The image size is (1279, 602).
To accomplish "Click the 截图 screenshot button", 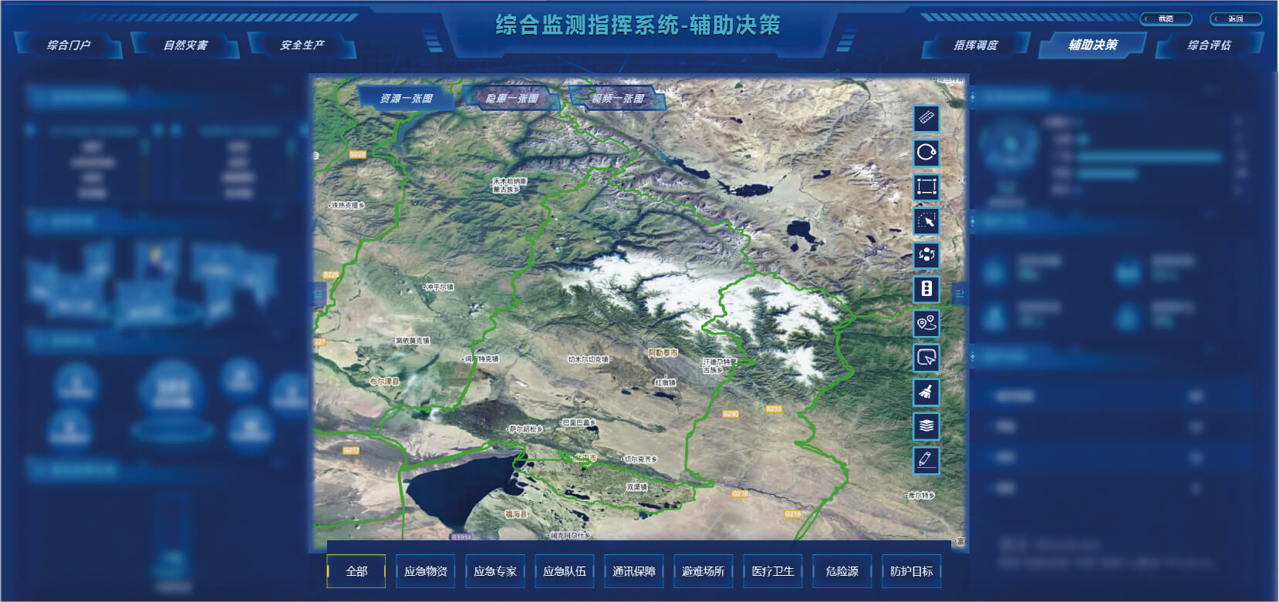I will (x=1166, y=18).
